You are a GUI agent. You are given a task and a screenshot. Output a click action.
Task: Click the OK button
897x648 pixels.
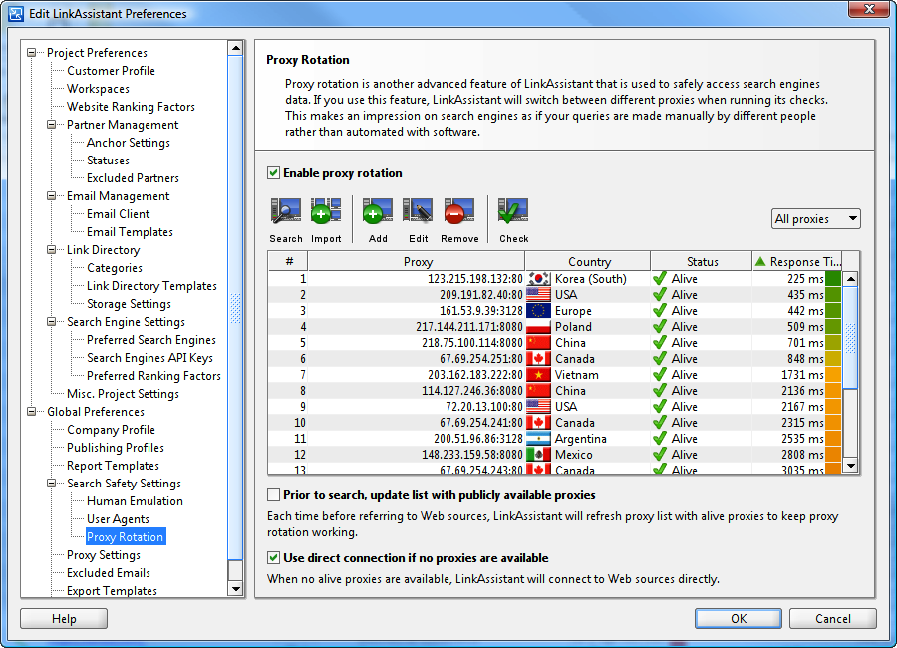click(x=739, y=619)
